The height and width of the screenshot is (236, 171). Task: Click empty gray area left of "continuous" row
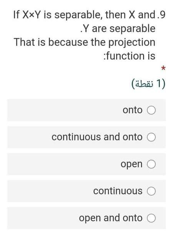coord(50,191)
